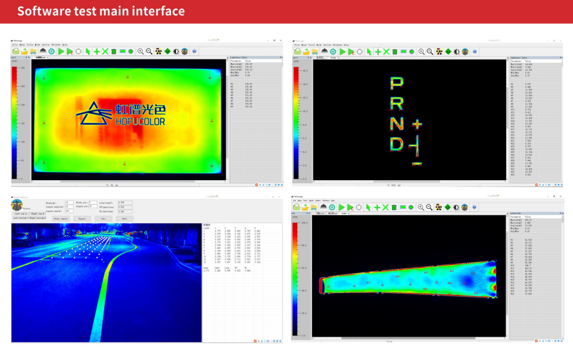
Task: Click green play button in Hopucolor logo window
Action: tap(61, 51)
